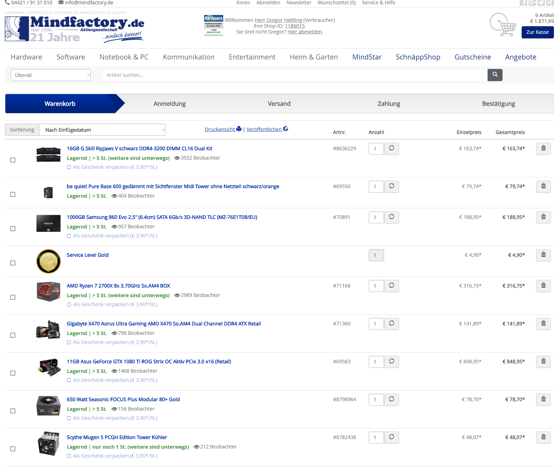The image size is (559, 467).
Task: Update quantity for AMD Ryzen 7 2700X
Action: click(x=391, y=286)
